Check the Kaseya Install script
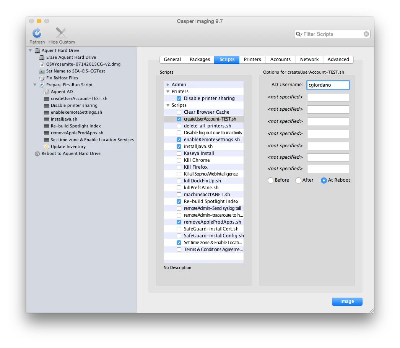The height and width of the screenshot is (348, 400). click(179, 153)
